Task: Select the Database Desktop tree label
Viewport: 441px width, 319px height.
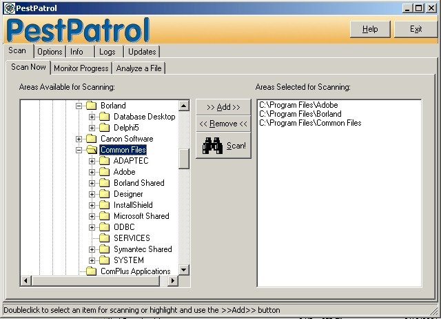Action: click(145, 117)
